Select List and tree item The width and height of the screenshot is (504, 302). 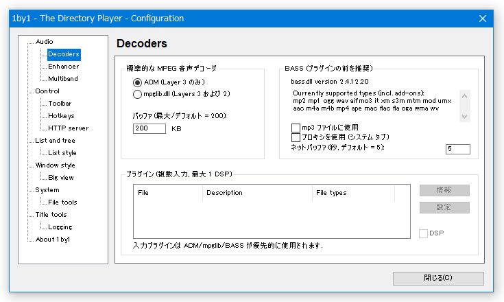pos(55,141)
